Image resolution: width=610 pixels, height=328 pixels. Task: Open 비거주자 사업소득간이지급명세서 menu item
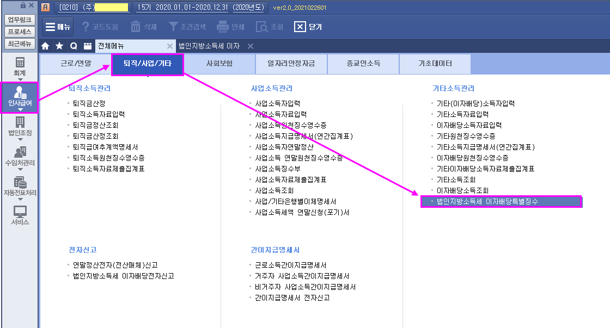(x=306, y=287)
